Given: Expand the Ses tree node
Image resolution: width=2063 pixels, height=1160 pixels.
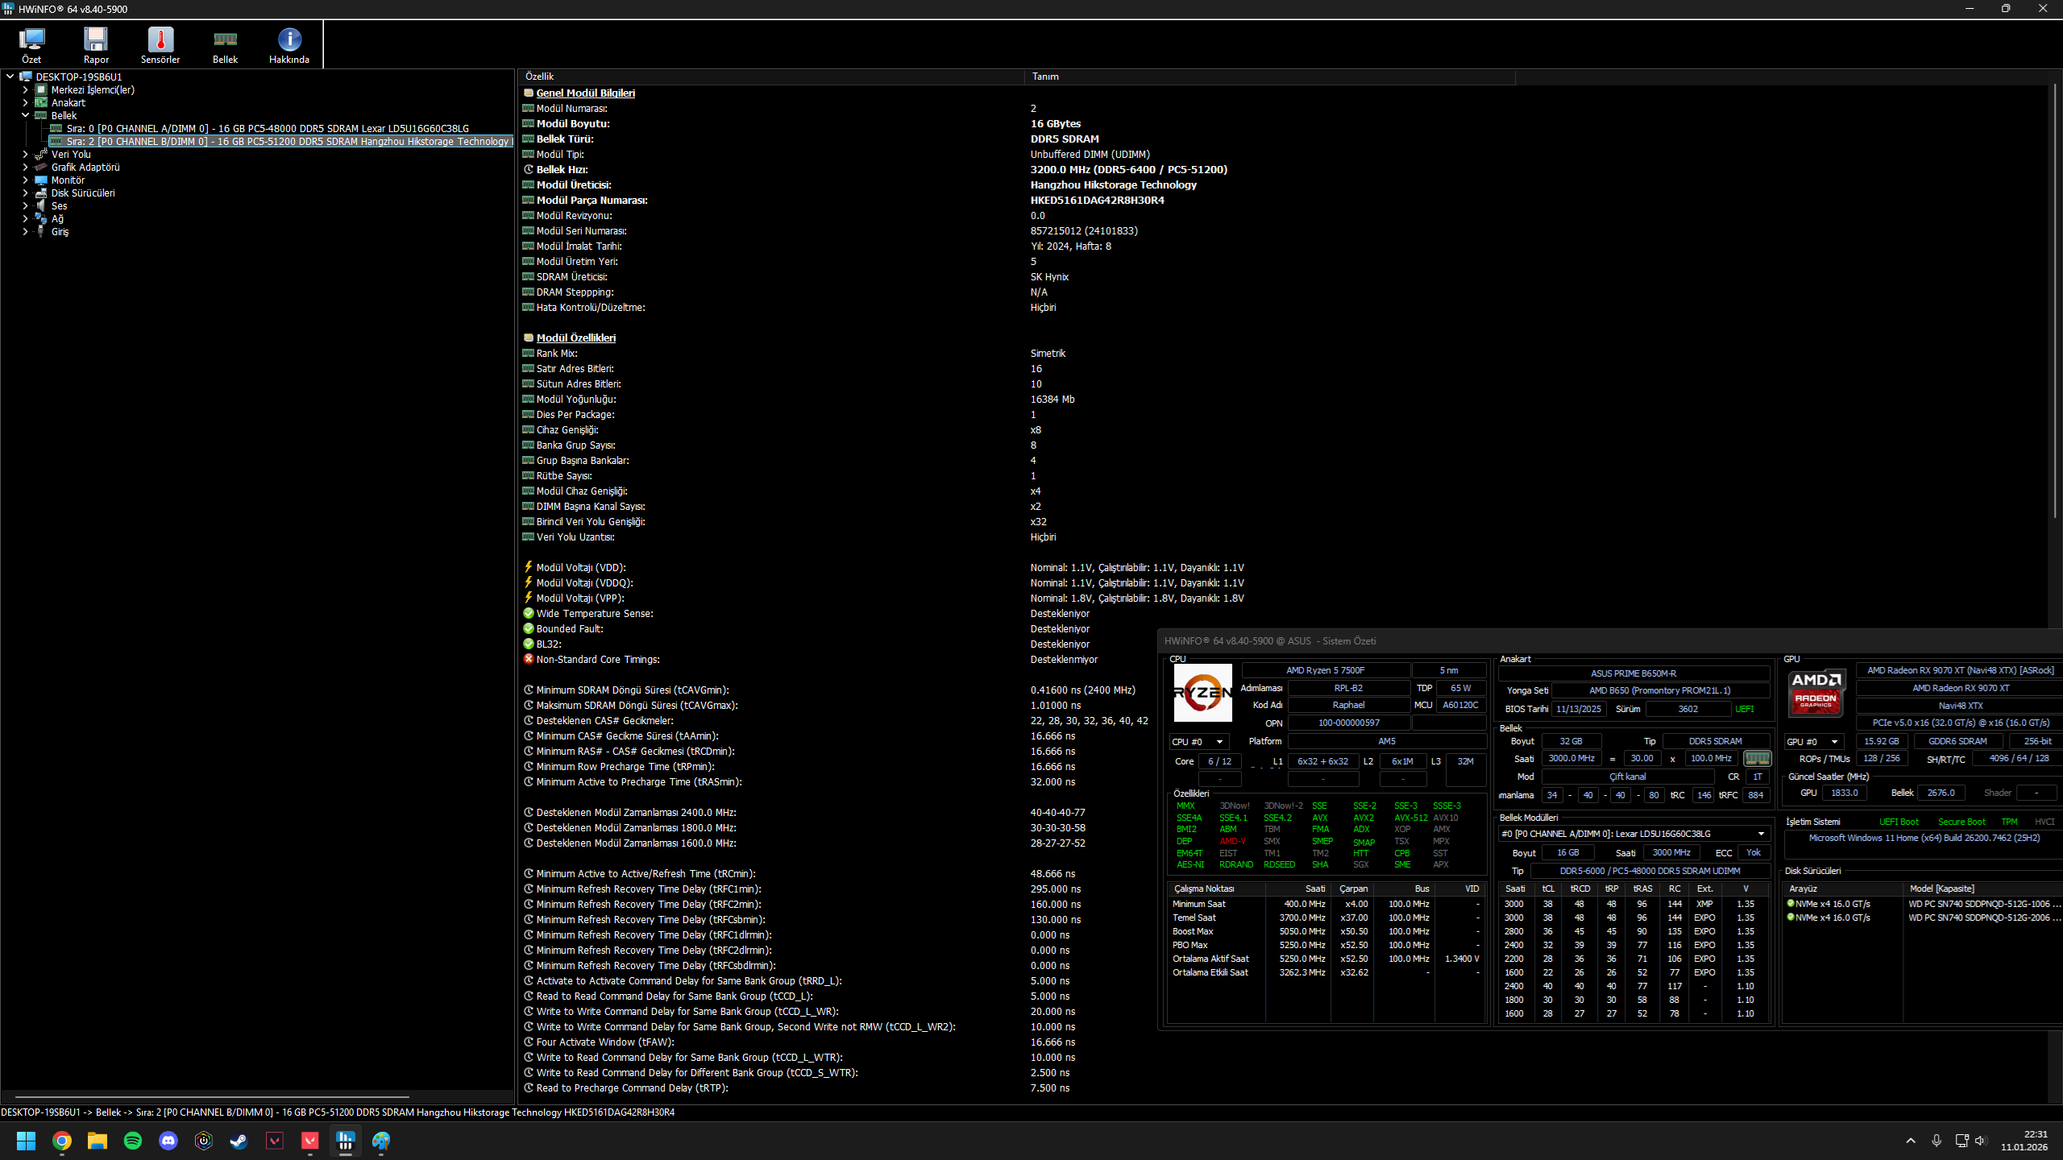Looking at the screenshot, I should pyautogui.click(x=25, y=205).
